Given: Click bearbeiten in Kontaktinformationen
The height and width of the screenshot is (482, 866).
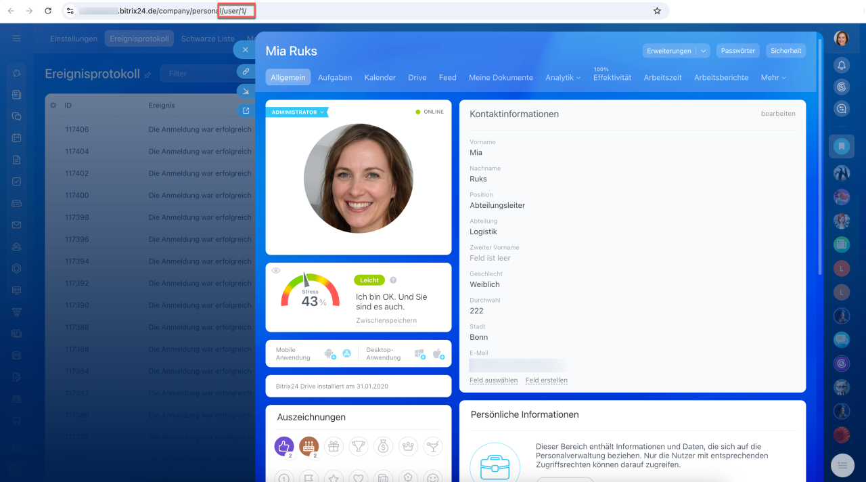Looking at the screenshot, I should pyautogui.click(x=778, y=114).
